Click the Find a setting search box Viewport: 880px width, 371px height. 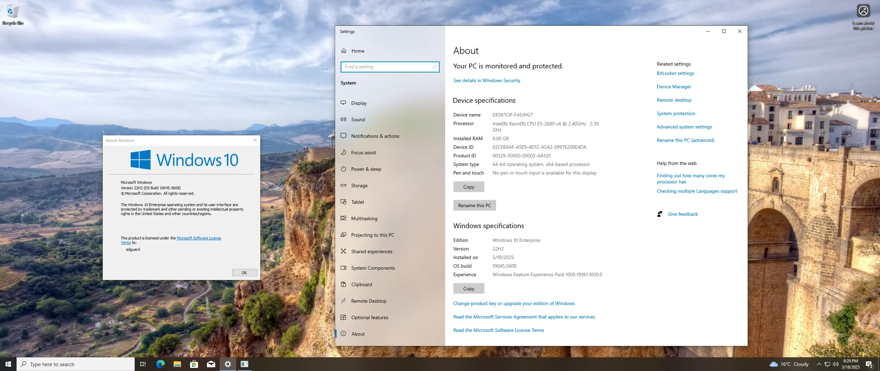[x=390, y=67]
